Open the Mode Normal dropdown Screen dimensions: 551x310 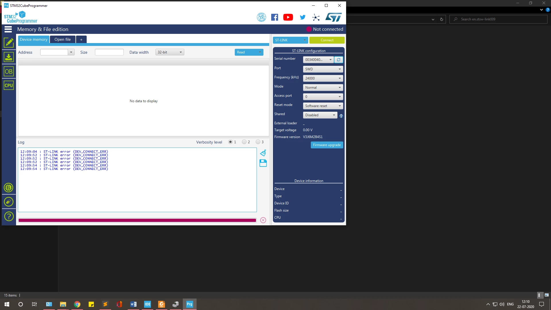click(x=323, y=88)
